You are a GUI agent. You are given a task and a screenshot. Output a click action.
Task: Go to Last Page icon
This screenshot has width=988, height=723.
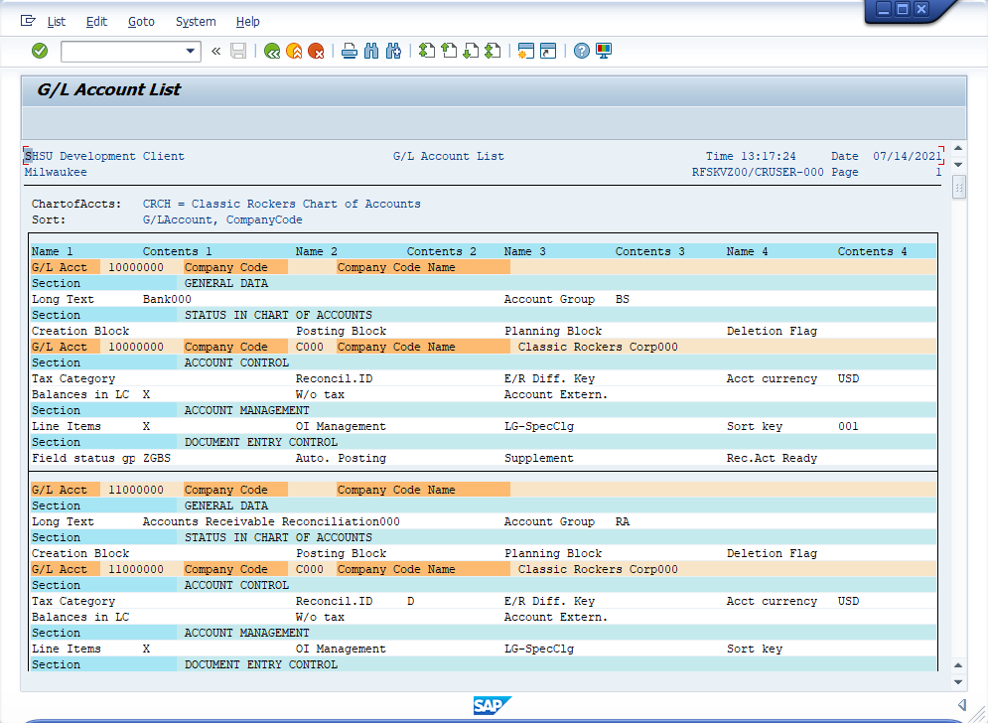click(493, 51)
